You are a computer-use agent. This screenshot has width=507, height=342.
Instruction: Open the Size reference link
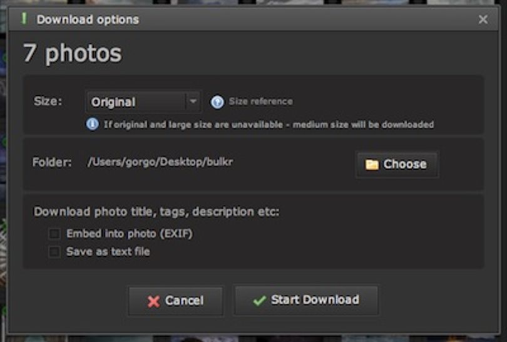coord(260,101)
